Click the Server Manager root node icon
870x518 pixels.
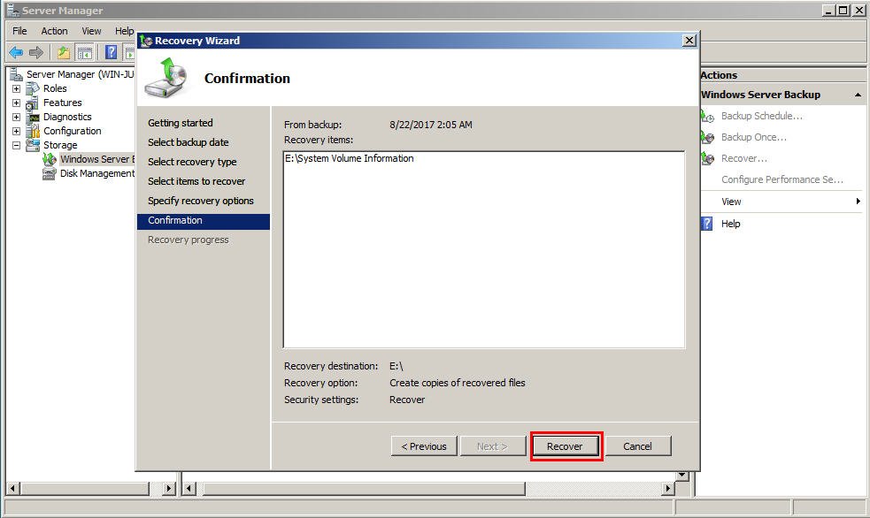16,74
